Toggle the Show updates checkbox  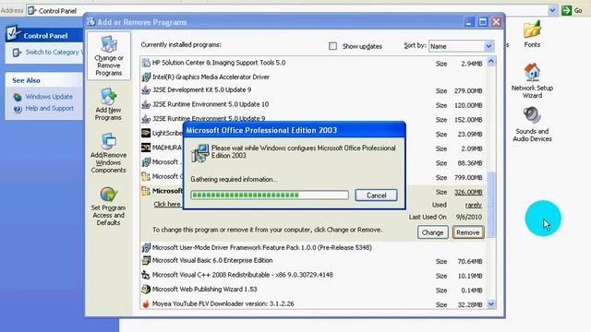click(332, 46)
